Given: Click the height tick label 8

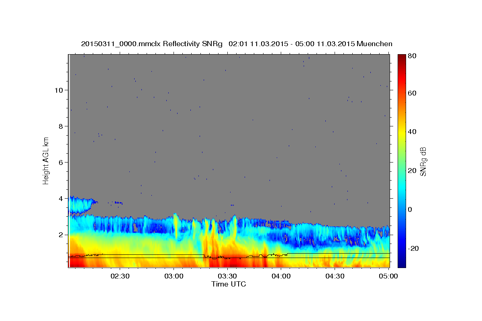Looking at the screenshot, I should tap(61, 126).
